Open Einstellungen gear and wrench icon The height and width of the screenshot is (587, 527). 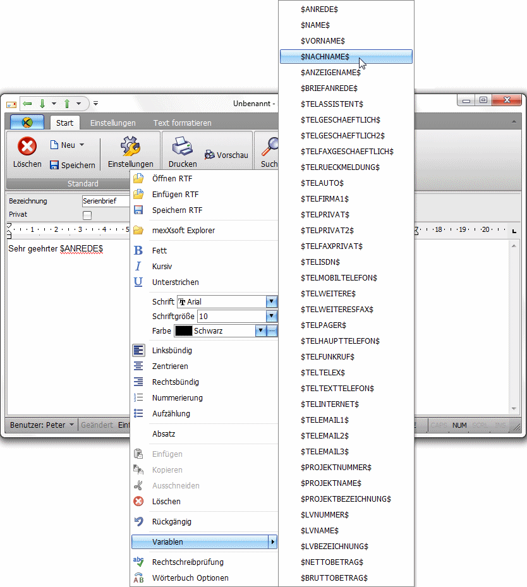click(x=130, y=146)
